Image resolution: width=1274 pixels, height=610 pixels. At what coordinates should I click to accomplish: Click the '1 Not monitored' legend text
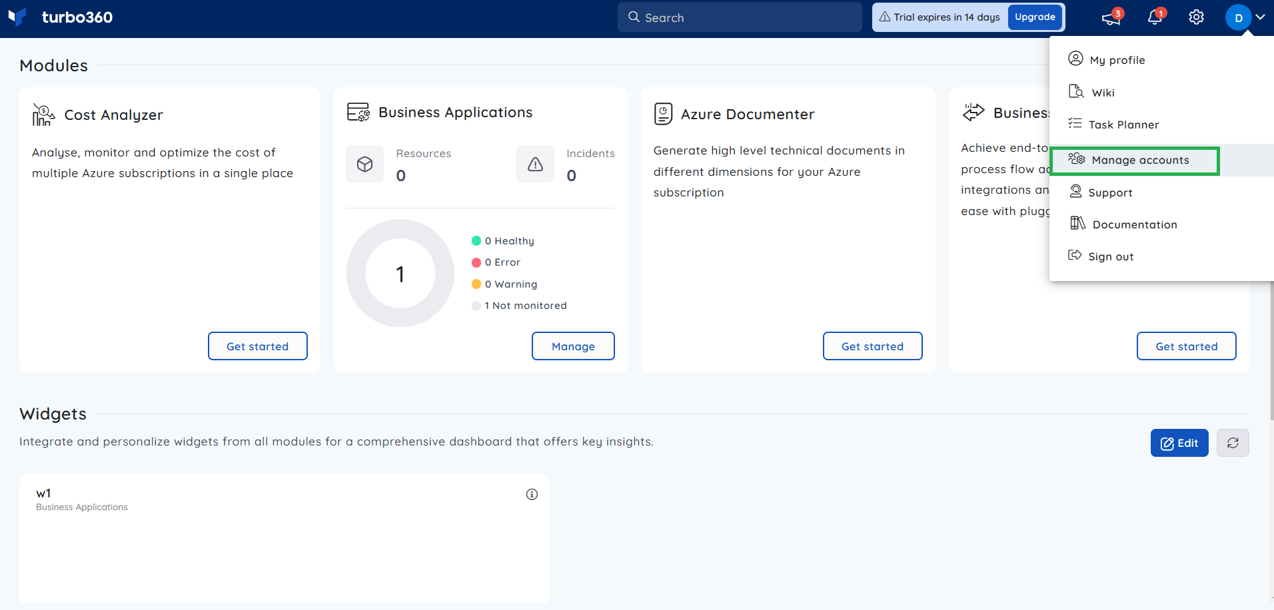point(526,306)
